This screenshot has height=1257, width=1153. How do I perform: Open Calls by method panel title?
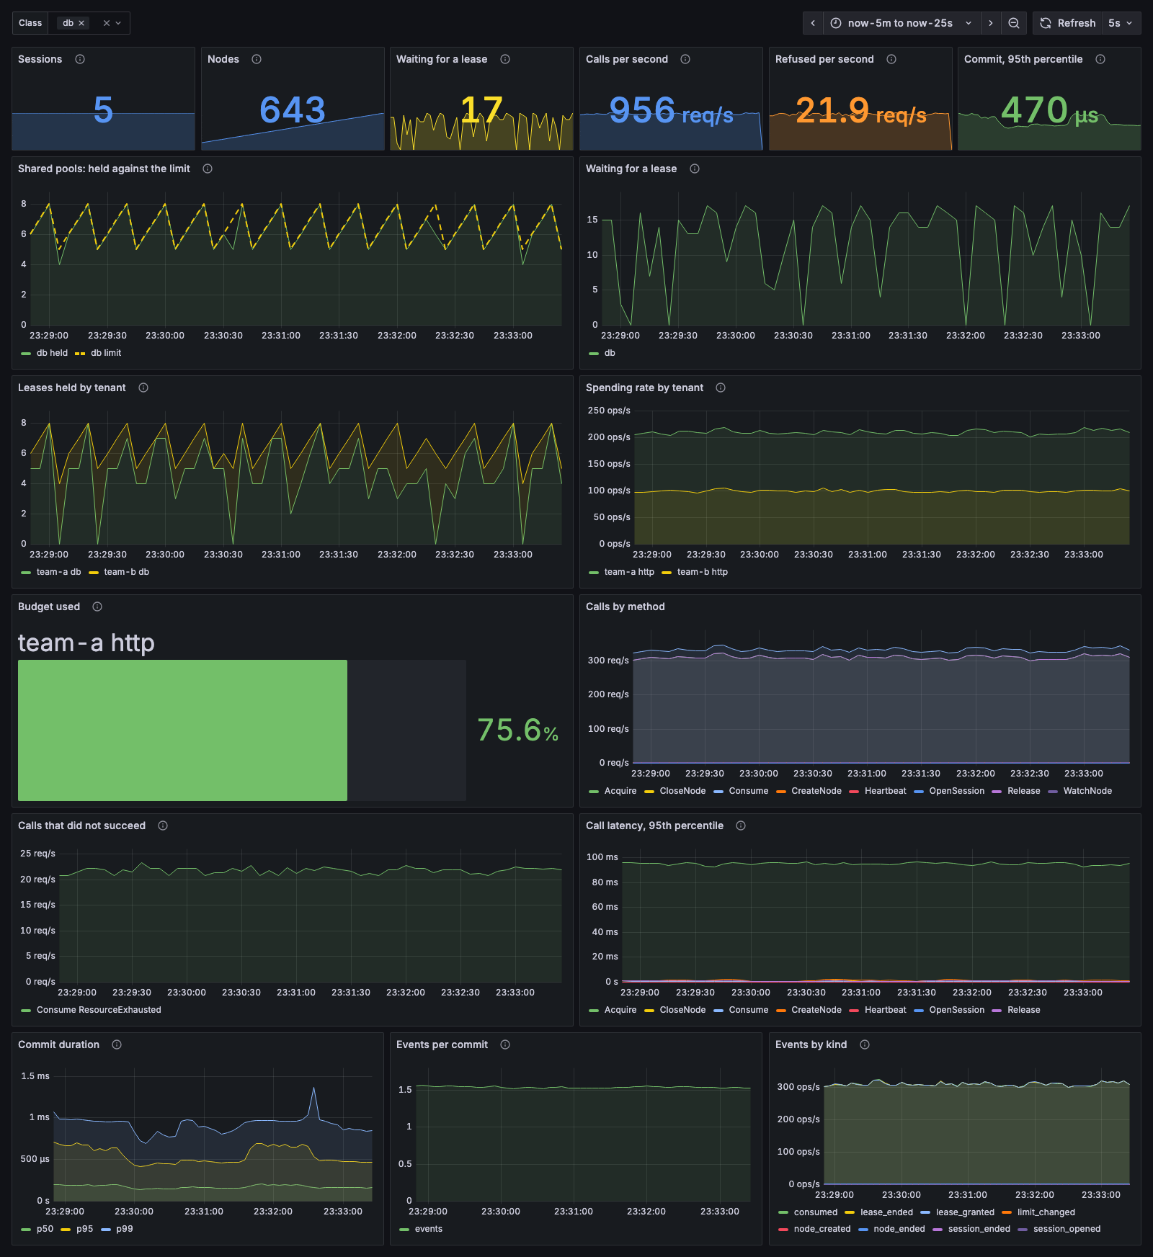click(x=626, y=607)
